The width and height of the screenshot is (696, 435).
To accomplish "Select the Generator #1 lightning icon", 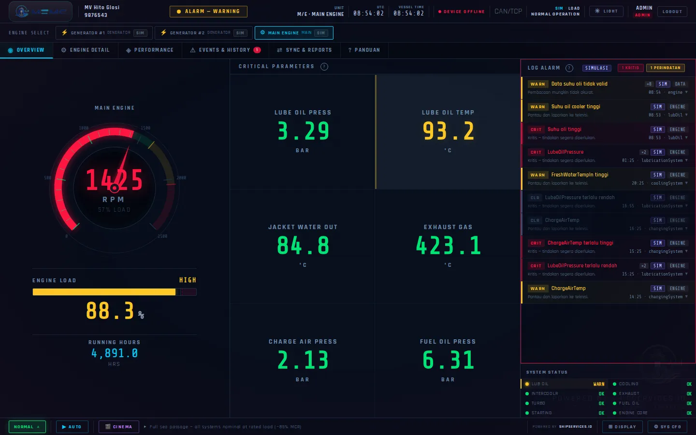I will point(64,32).
